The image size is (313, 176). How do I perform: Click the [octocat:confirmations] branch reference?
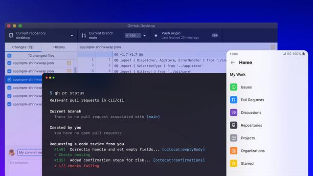pyautogui.click(x=179, y=160)
